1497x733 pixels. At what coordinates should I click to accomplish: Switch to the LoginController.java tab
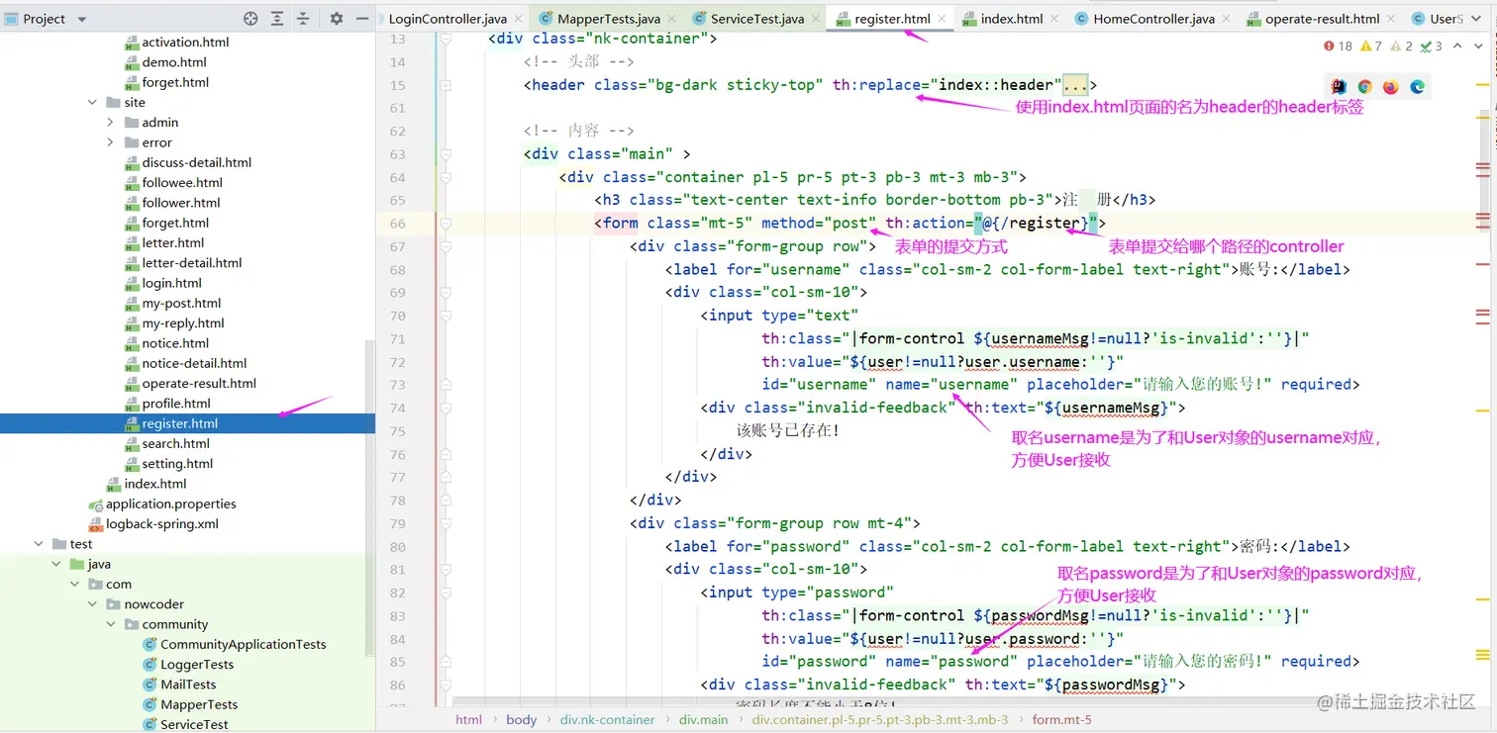pos(448,19)
